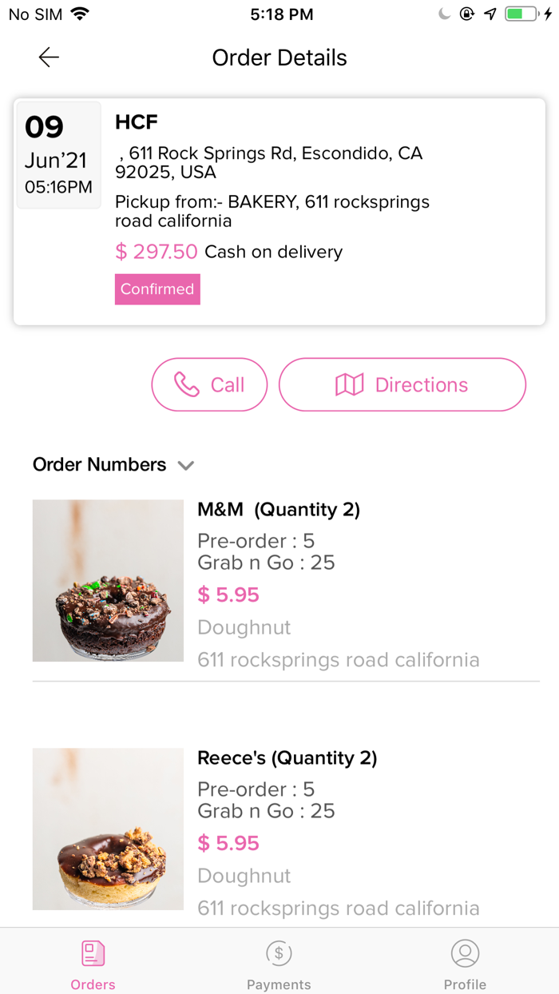
Task: Switch to the Profile tab
Action: coord(466,963)
